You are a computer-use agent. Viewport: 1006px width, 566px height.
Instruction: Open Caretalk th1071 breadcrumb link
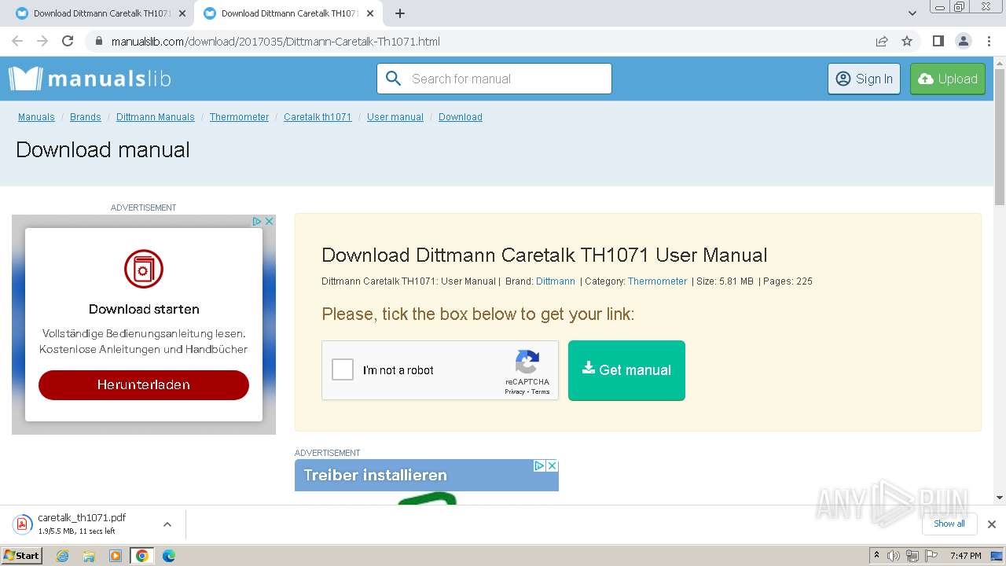[x=318, y=117]
